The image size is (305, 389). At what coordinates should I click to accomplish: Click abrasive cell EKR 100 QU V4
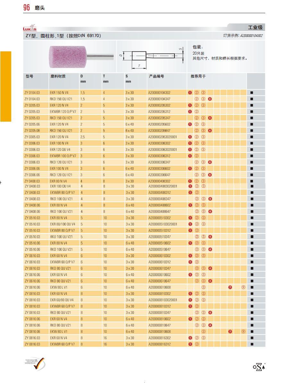pyautogui.click(x=60, y=186)
